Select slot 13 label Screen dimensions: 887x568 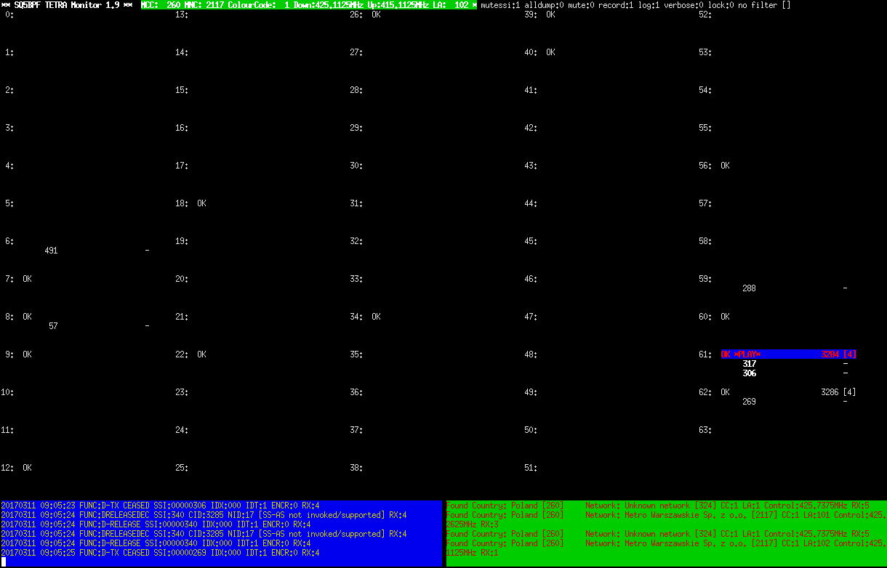tap(182, 15)
